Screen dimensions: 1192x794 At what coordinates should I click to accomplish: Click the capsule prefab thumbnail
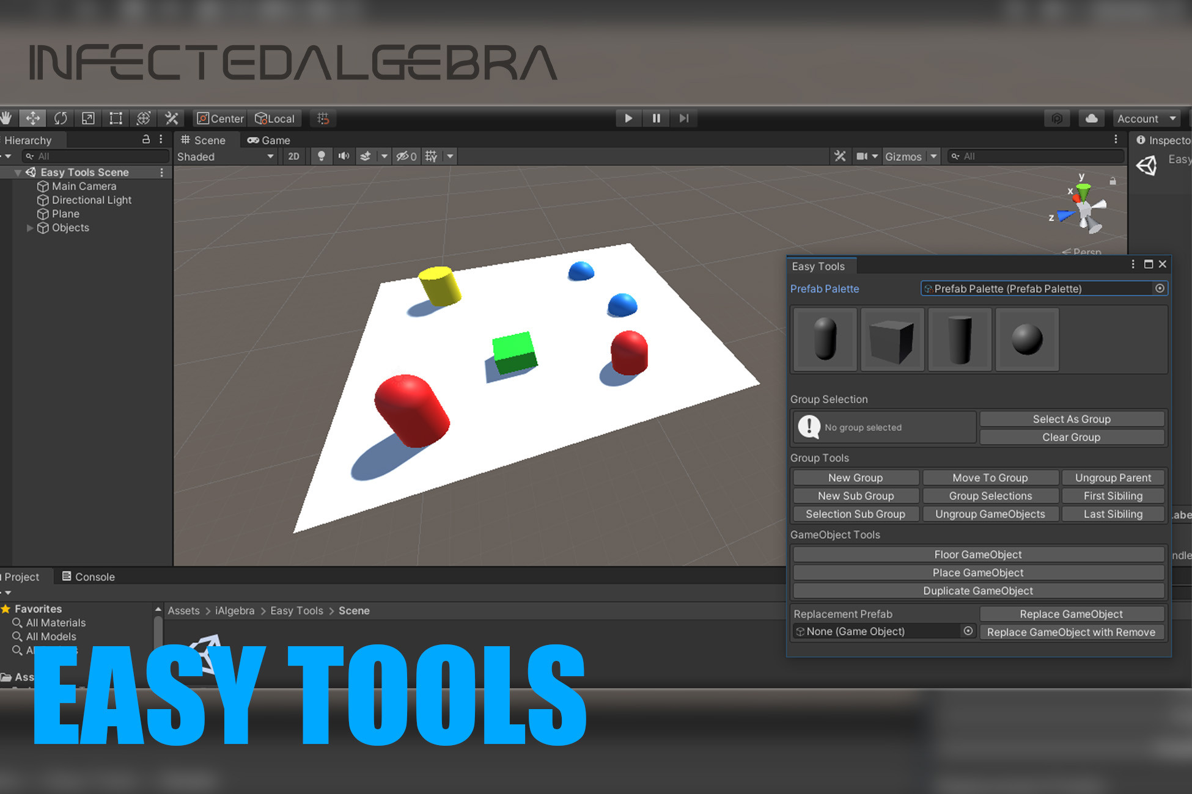825,340
